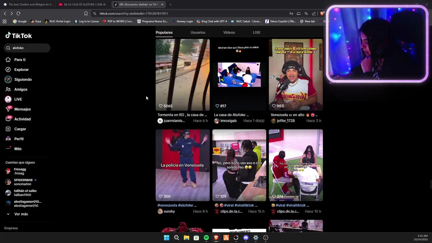The height and width of the screenshot is (243, 432).
Task: Close the TikTok 'alofoke' tab
Action: click(162, 4)
